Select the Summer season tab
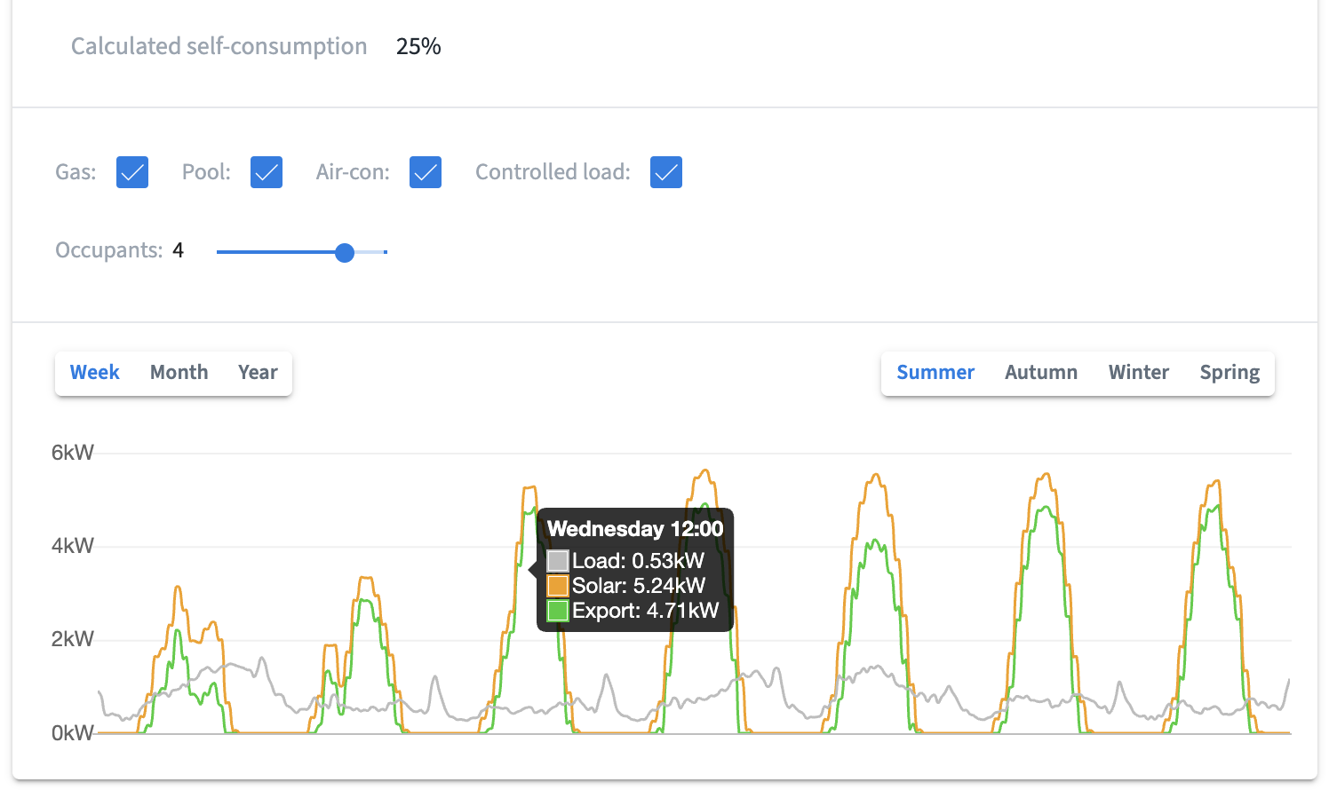This screenshot has width=1329, height=790. point(935,373)
